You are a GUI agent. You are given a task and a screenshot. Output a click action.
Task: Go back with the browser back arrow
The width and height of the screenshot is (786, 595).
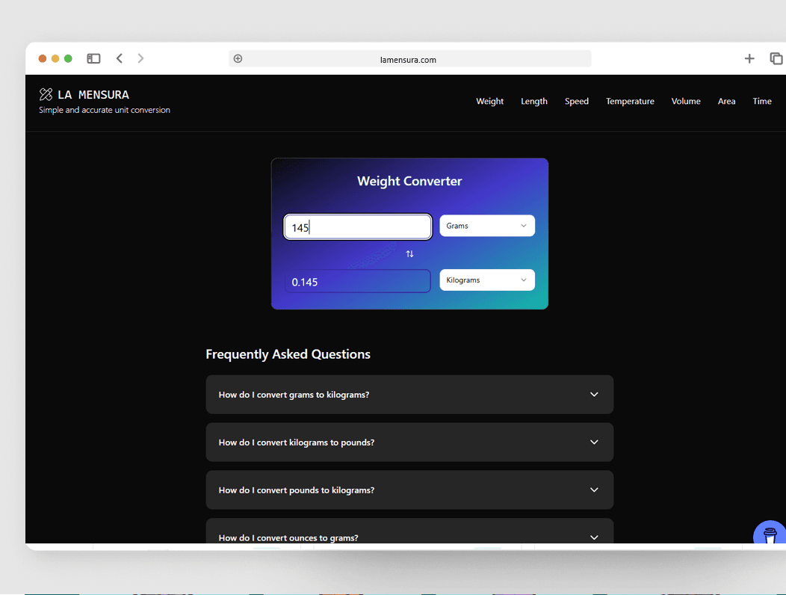click(x=120, y=58)
